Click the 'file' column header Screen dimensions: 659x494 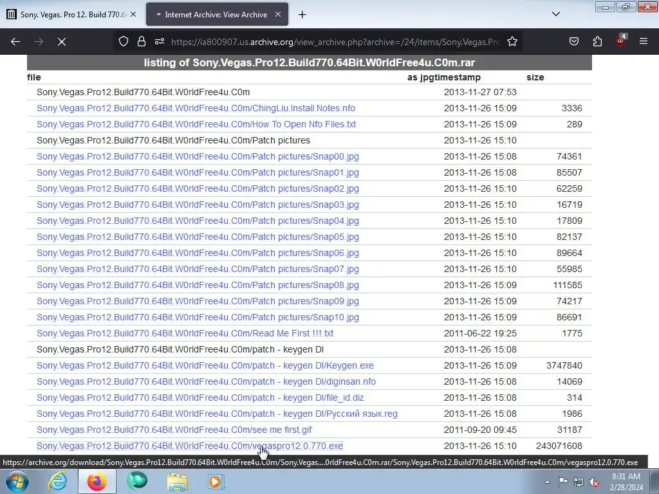pos(34,77)
